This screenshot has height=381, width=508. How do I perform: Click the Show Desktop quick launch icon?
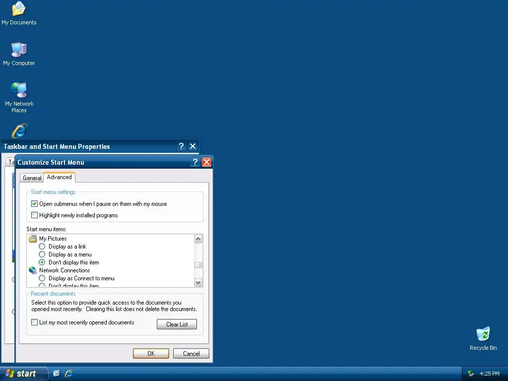pyautogui.click(x=57, y=374)
